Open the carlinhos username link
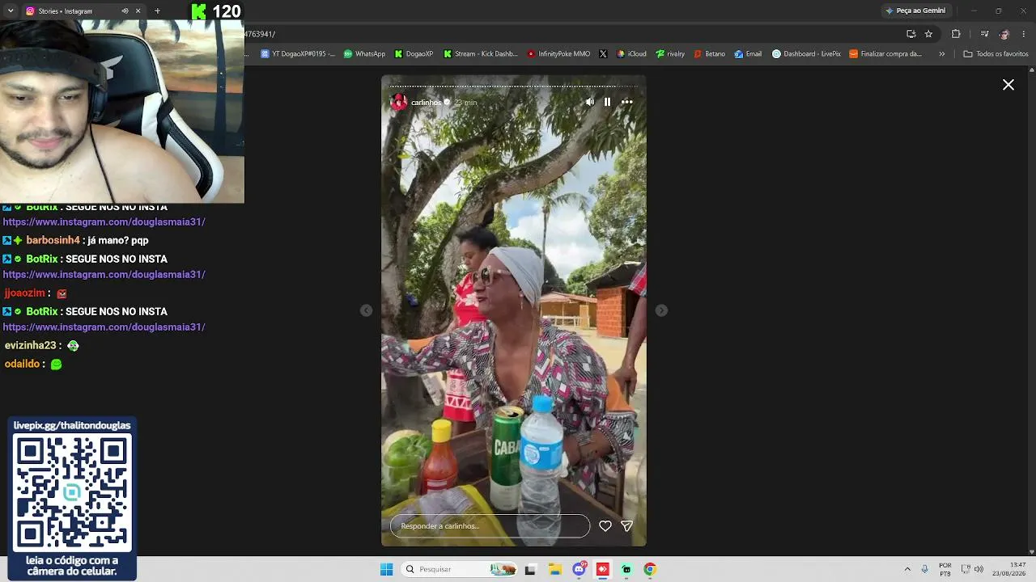This screenshot has height=582, width=1036. pos(427,103)
